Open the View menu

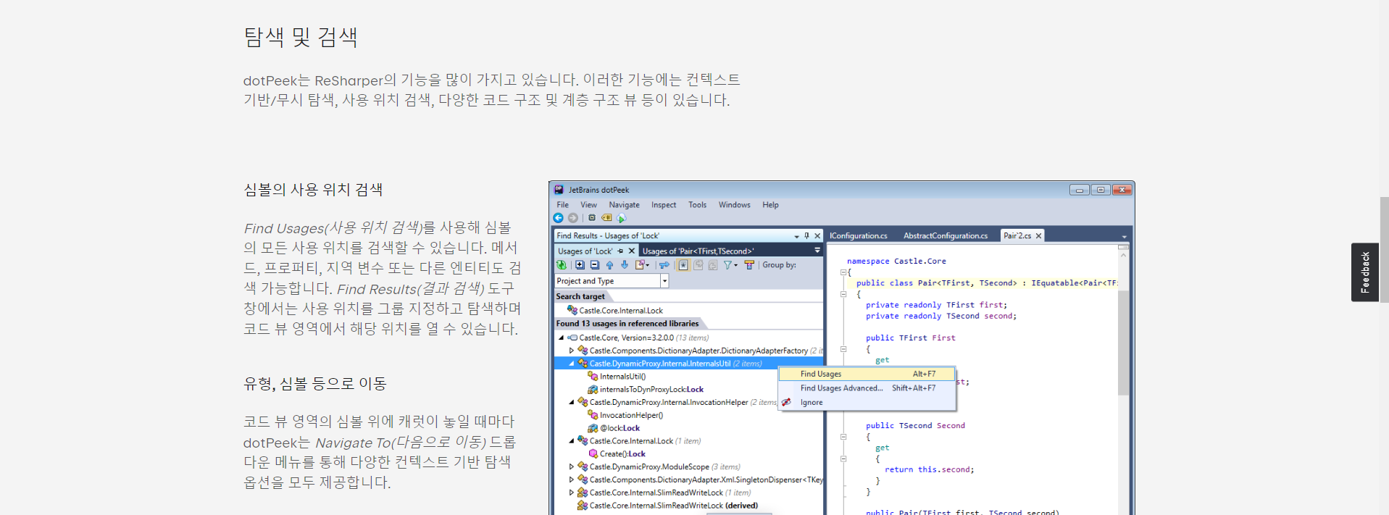(588, 205)
